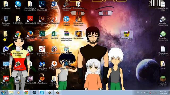Open Equipo - Acceso directo
Screen dimensions: 170x95
coord(6,51)
